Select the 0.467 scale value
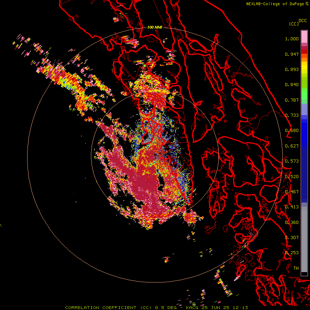 [292, 192]
